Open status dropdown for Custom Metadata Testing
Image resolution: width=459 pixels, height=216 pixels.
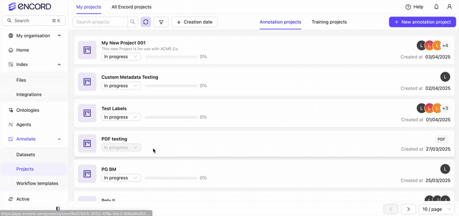(x=121, y=85)
